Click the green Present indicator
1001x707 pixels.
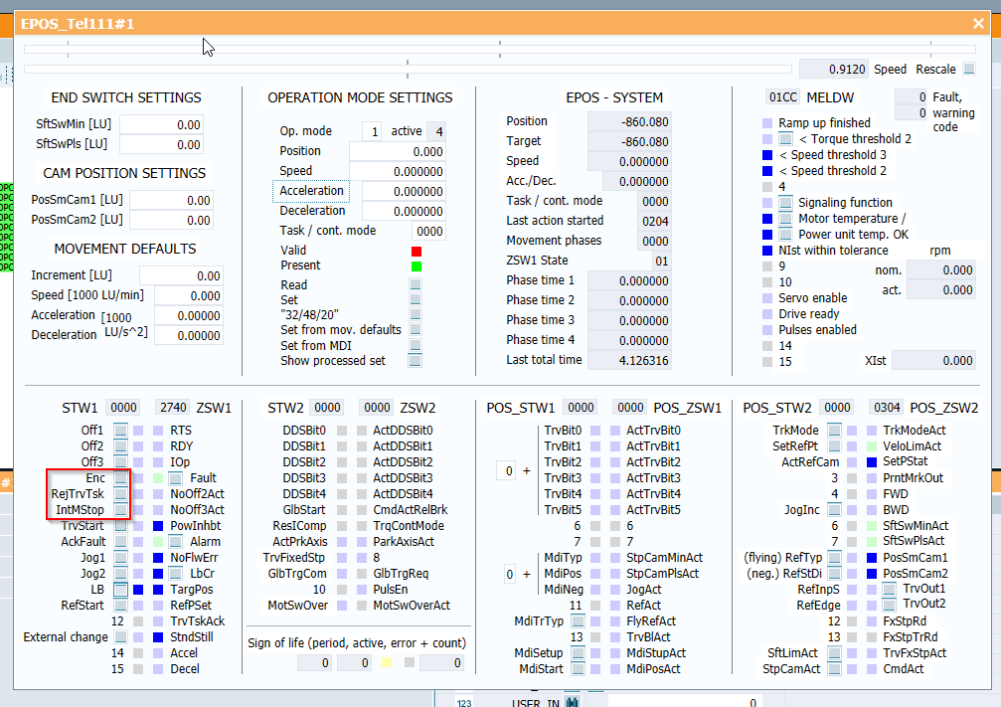(417, 266)
